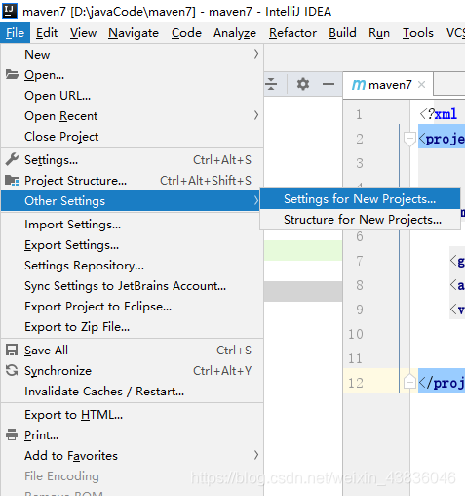Click the </proj closing tag on line 12
The image size is (465, 496).
[x=442, y=383]
